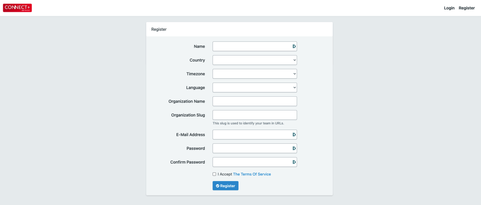
Task: Open The Terms Of Service link
Action: (252, 174)
